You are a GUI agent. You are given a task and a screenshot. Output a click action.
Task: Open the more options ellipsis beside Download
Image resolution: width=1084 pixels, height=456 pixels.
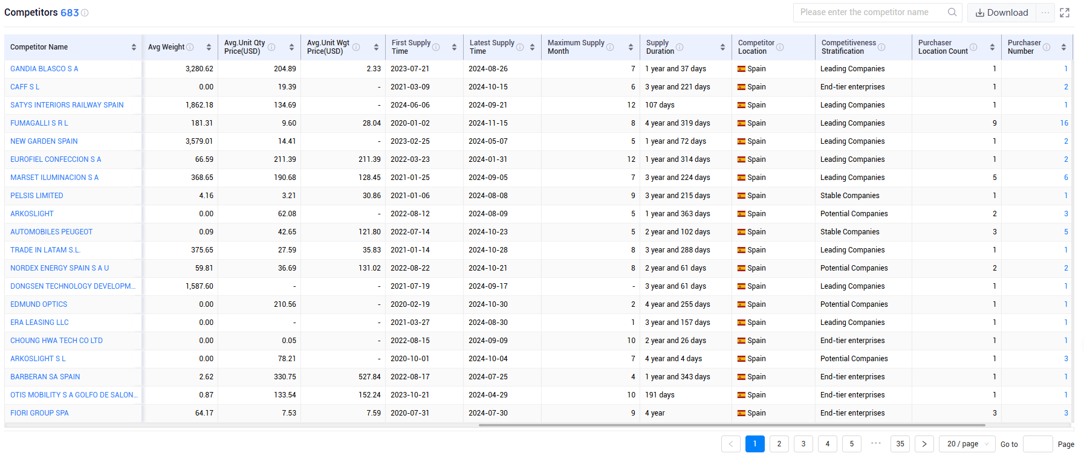pos(1045,13)
